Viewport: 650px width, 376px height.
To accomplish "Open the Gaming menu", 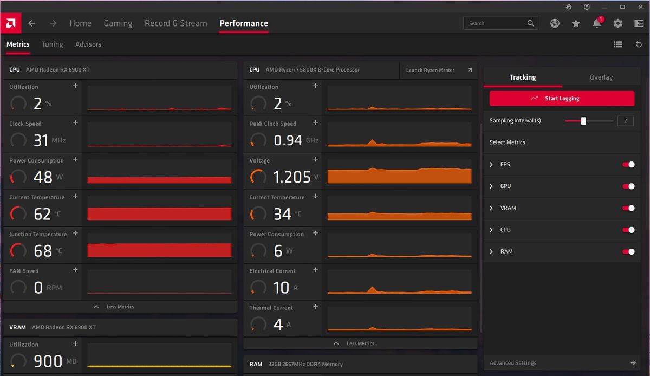I will pos(118,23).
